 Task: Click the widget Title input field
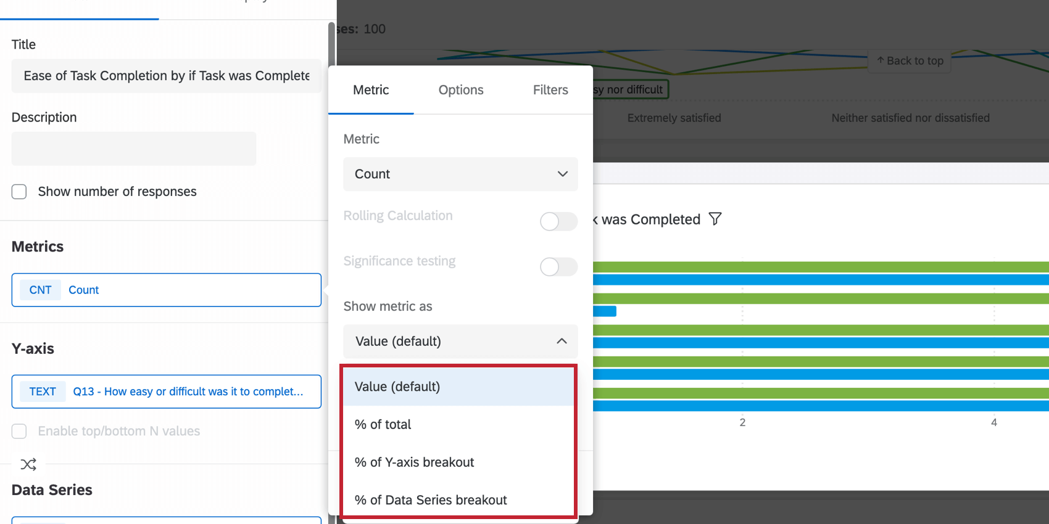coord(167,76)
